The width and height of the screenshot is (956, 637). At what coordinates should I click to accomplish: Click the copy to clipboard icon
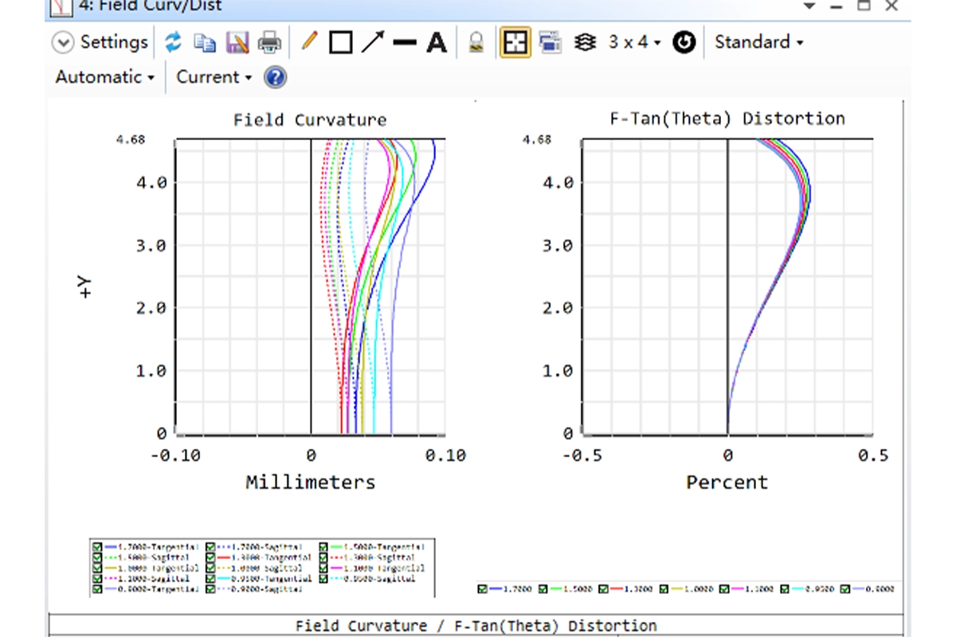pos(205,42)
